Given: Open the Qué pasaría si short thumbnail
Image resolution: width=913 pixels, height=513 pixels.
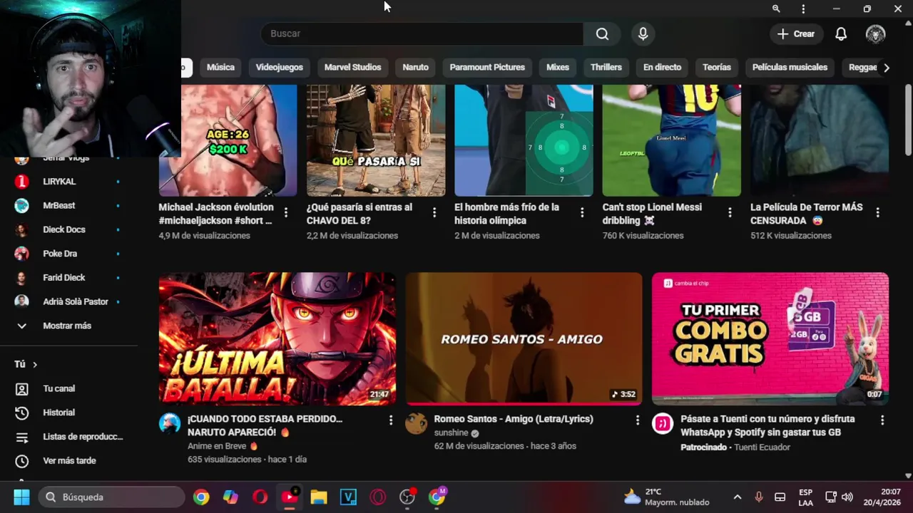Looking at the screenshot, I should tap(376, 140).
